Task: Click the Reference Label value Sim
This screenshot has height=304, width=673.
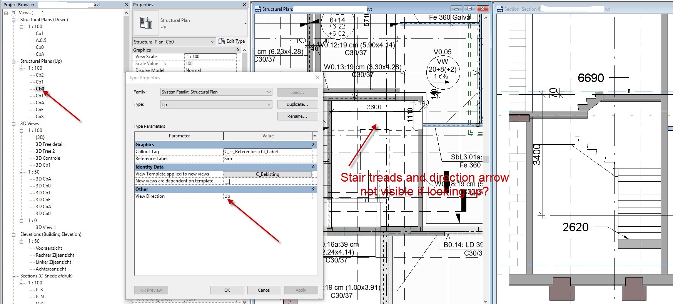Action: click(268, 159)
